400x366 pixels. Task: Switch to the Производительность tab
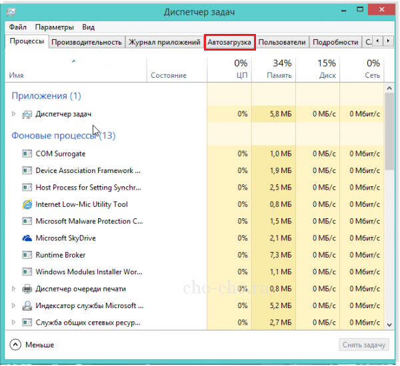tap(87, 42)
